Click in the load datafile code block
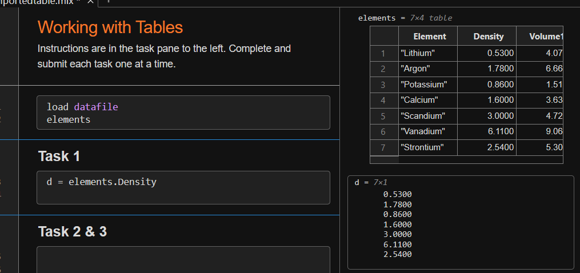Image resolution: width=580 pixels, height=273 pixels. click(183, 113)
